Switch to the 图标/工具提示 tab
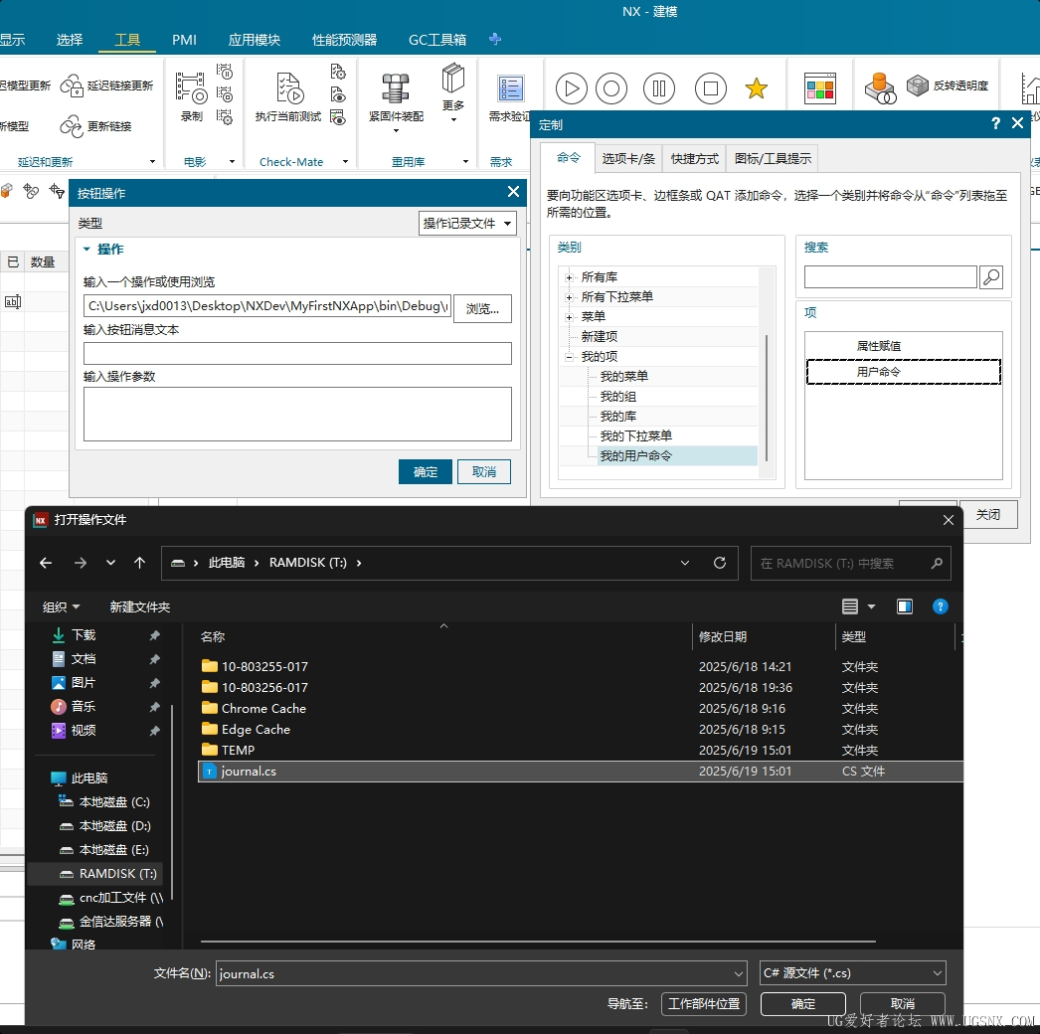 pos(773,158)
